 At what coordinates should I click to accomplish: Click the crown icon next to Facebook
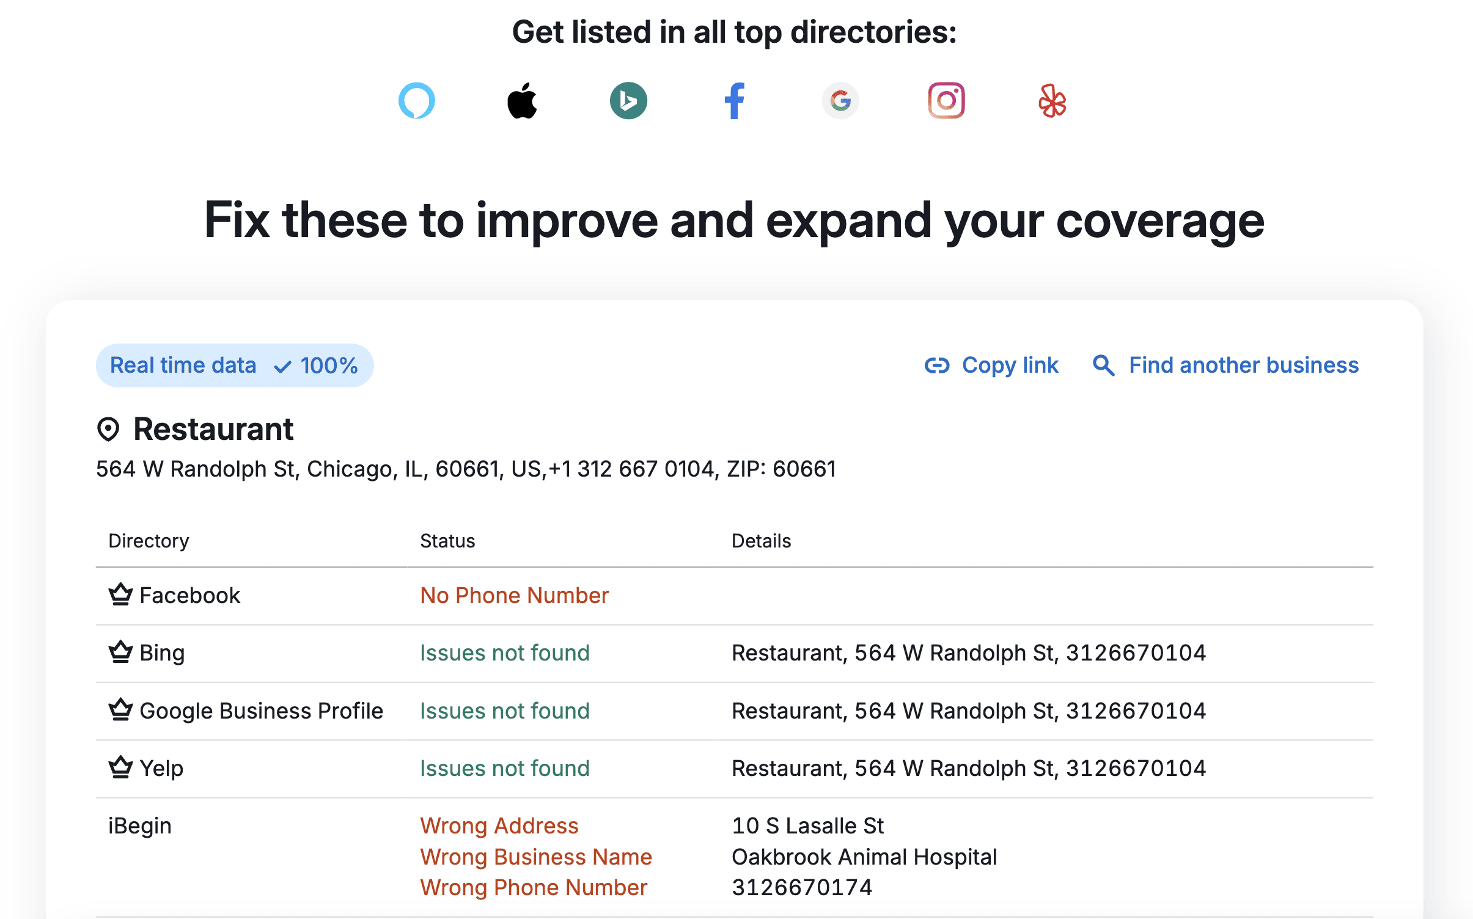120,595
